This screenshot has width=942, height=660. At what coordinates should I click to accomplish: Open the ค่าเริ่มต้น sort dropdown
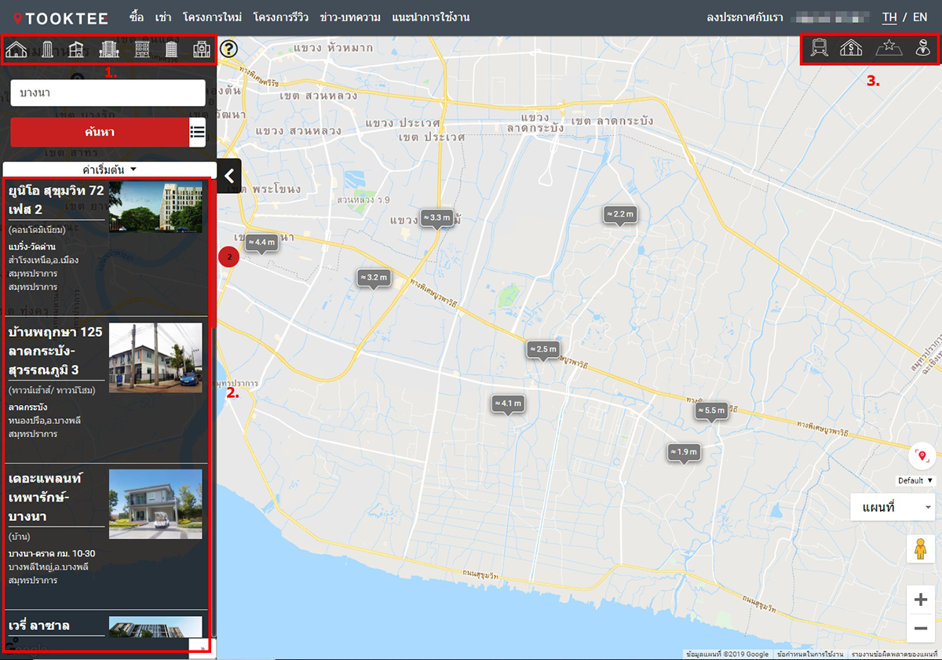110,170
